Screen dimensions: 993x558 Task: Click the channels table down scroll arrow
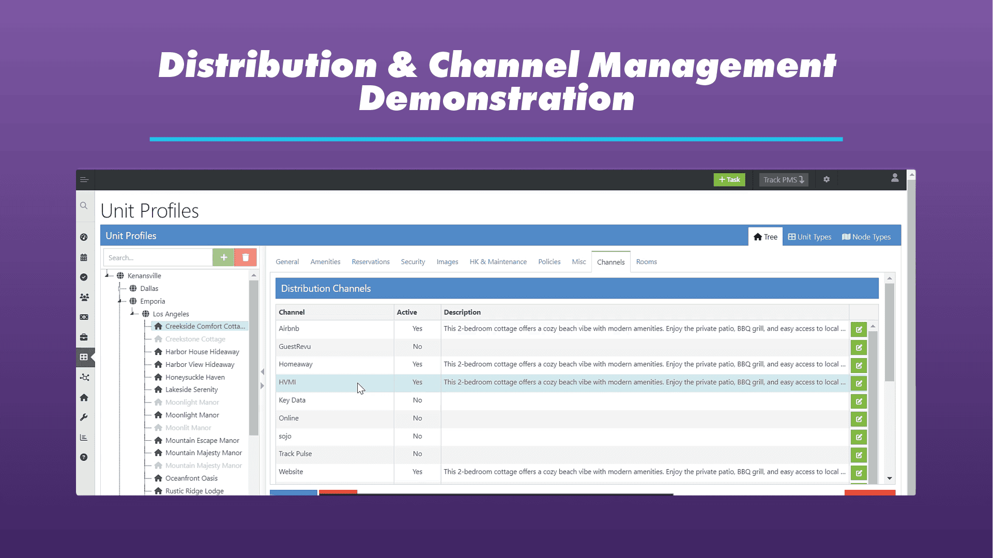point(889,478)
